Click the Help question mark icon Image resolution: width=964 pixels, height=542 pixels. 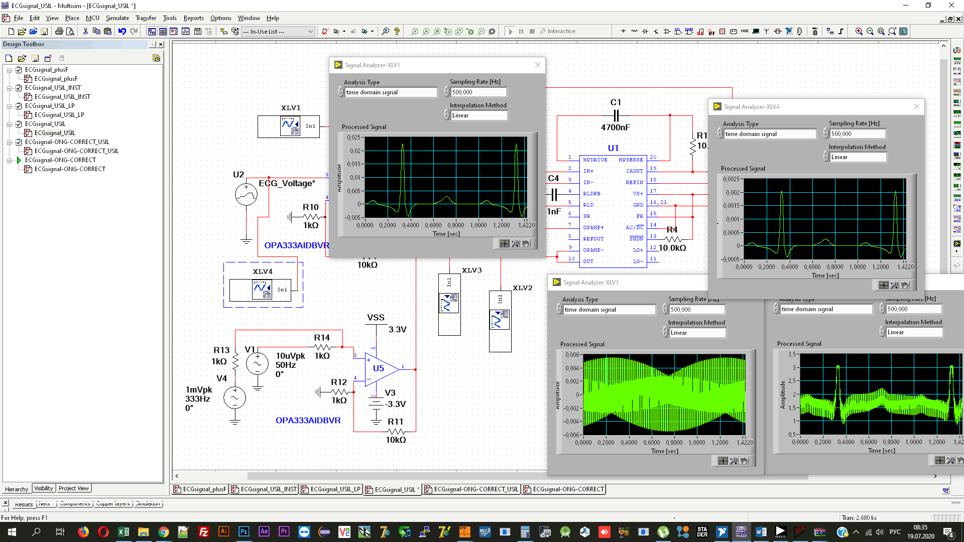pos(397,31)
